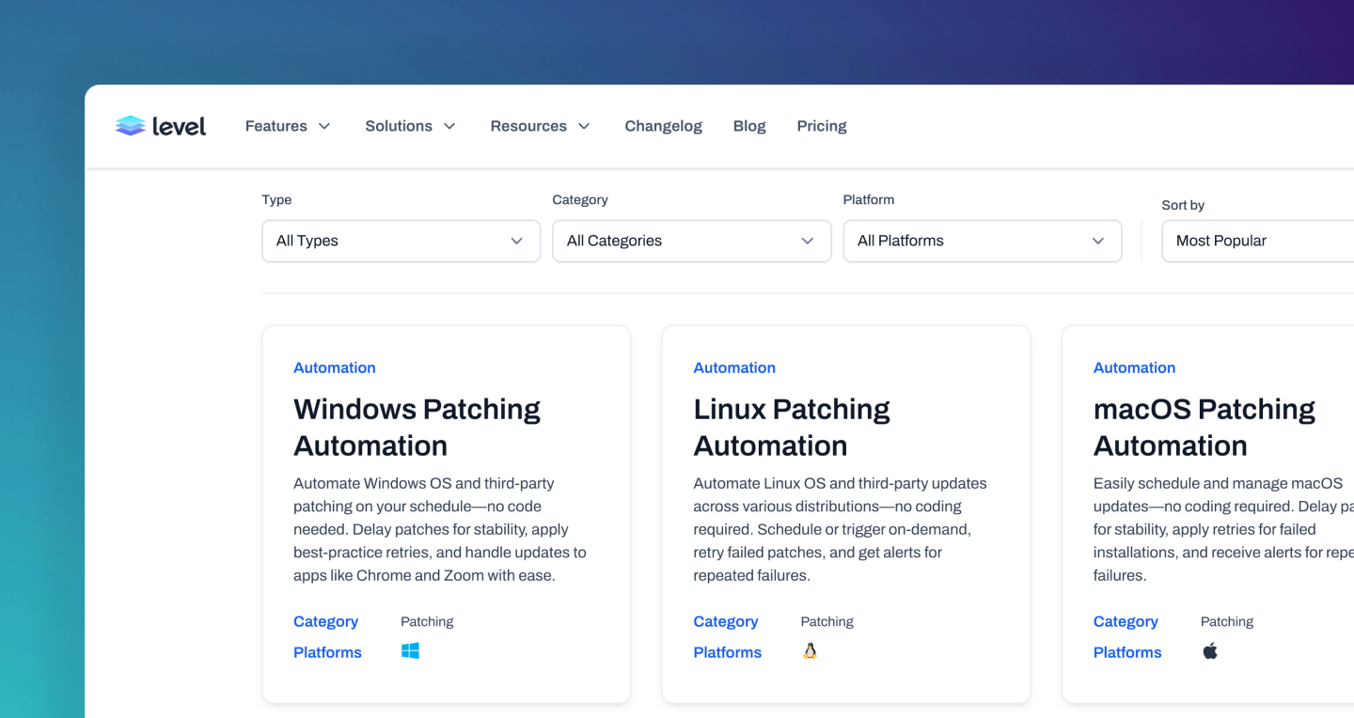The image size is (1354, 718).
Task: Open the Pricing page
Action: pyautogui.click(x=822, y=126)
